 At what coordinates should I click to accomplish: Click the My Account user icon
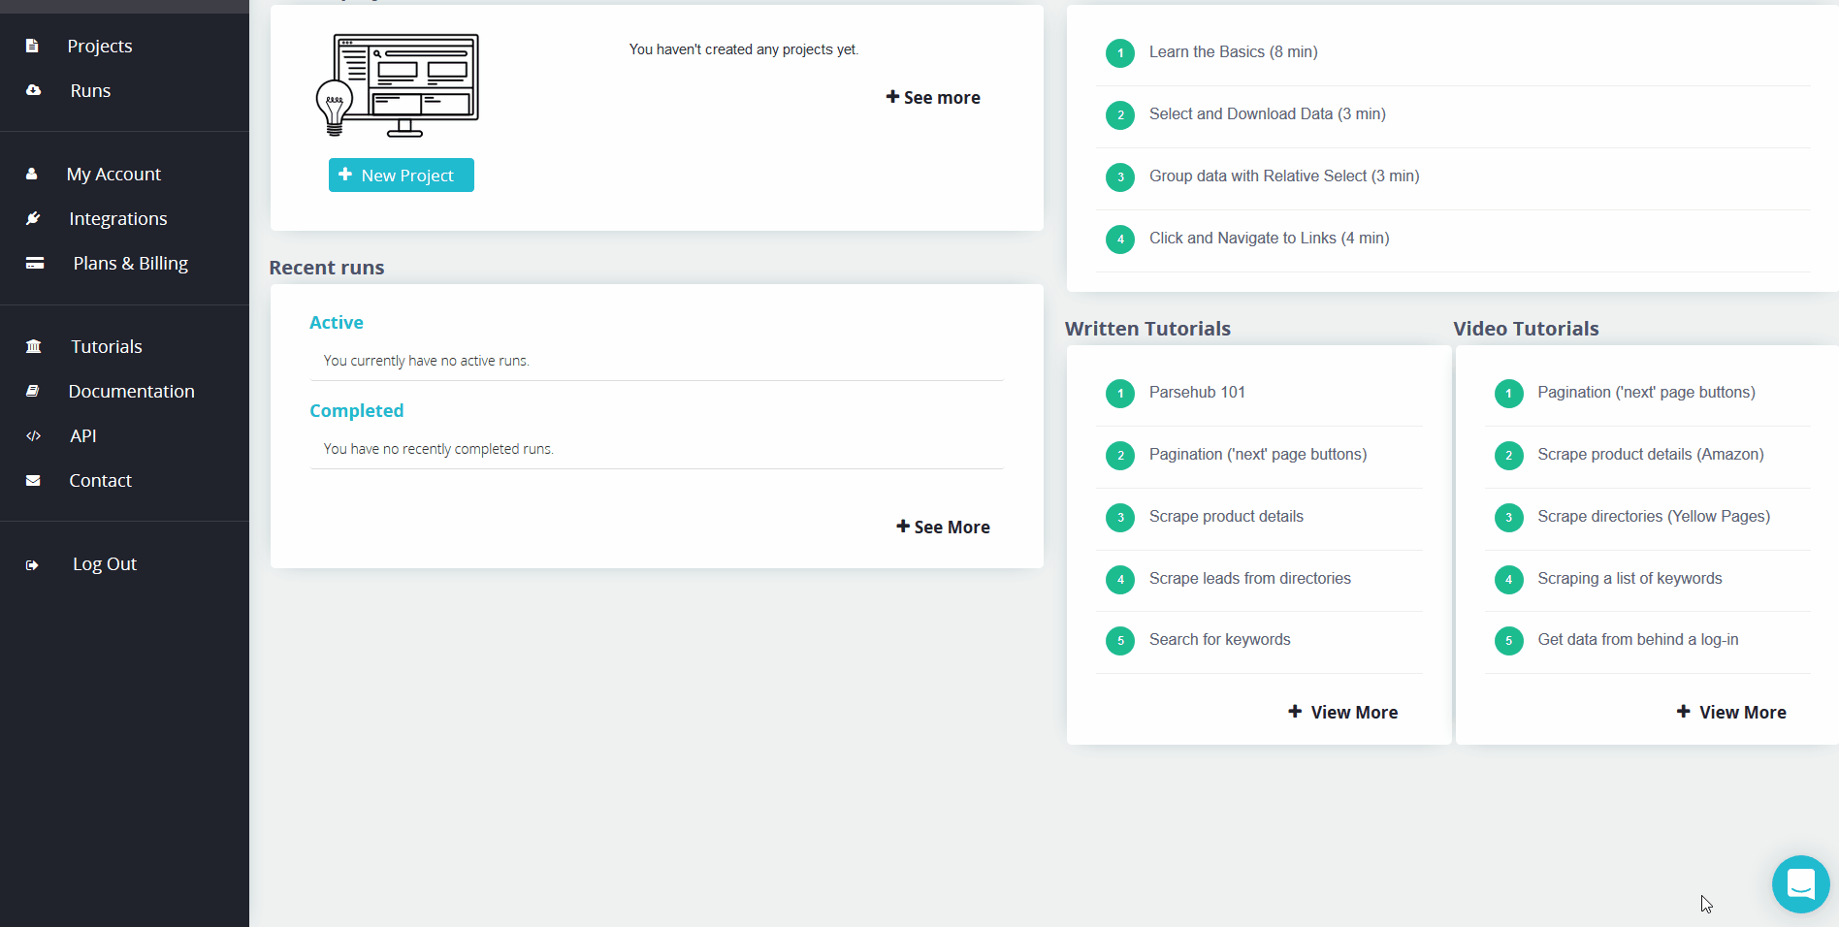(x=32, y=174)
